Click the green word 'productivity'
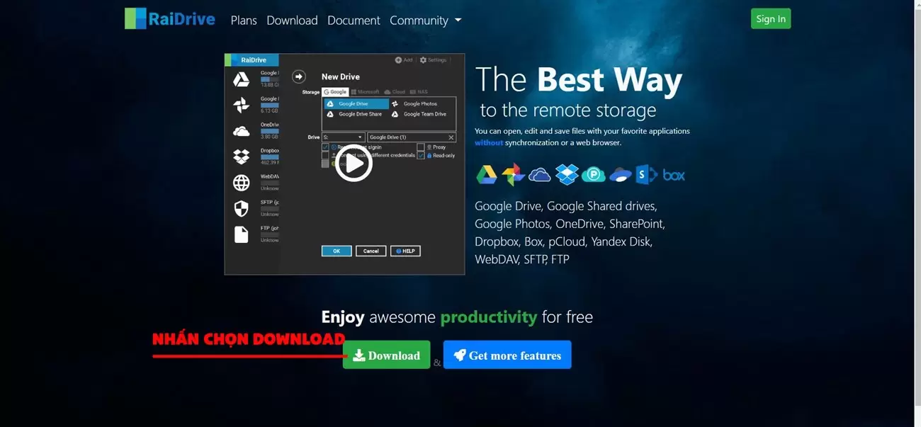Image resolution: width=921 pixels, height=427 pixels. 489,317
